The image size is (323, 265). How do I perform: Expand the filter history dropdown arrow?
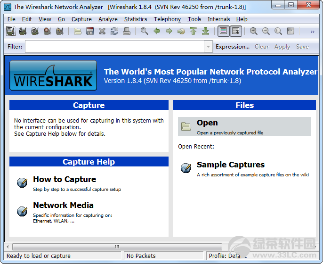click(208, 47)
